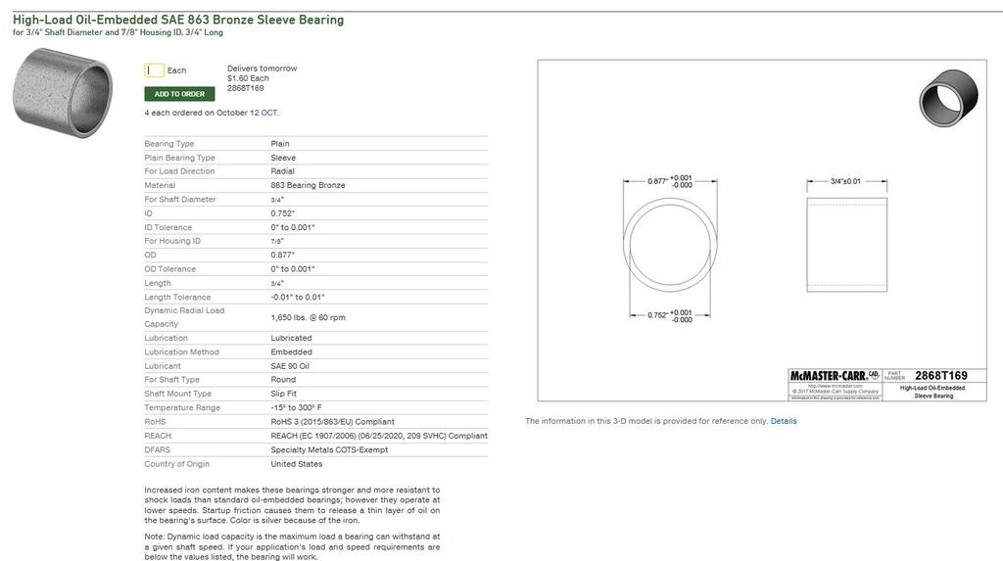1003x561 pixels.
Task: Click part number 2868T169 in the title block
Action: pos(941,376)
